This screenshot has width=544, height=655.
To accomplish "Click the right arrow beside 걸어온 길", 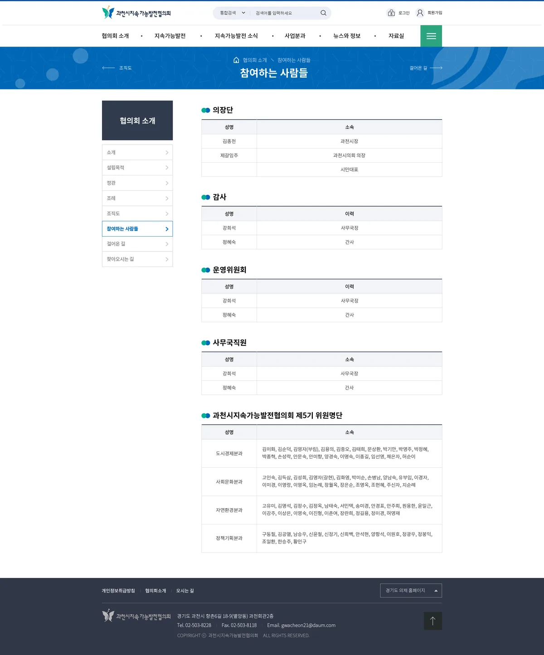I will tap(436, 68).
